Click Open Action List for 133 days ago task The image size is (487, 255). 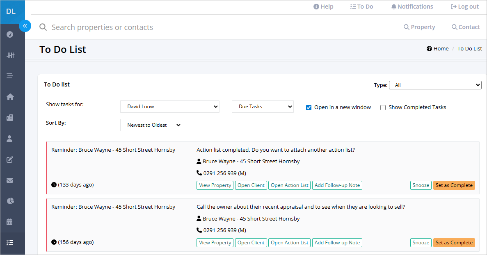coord(290,185)
